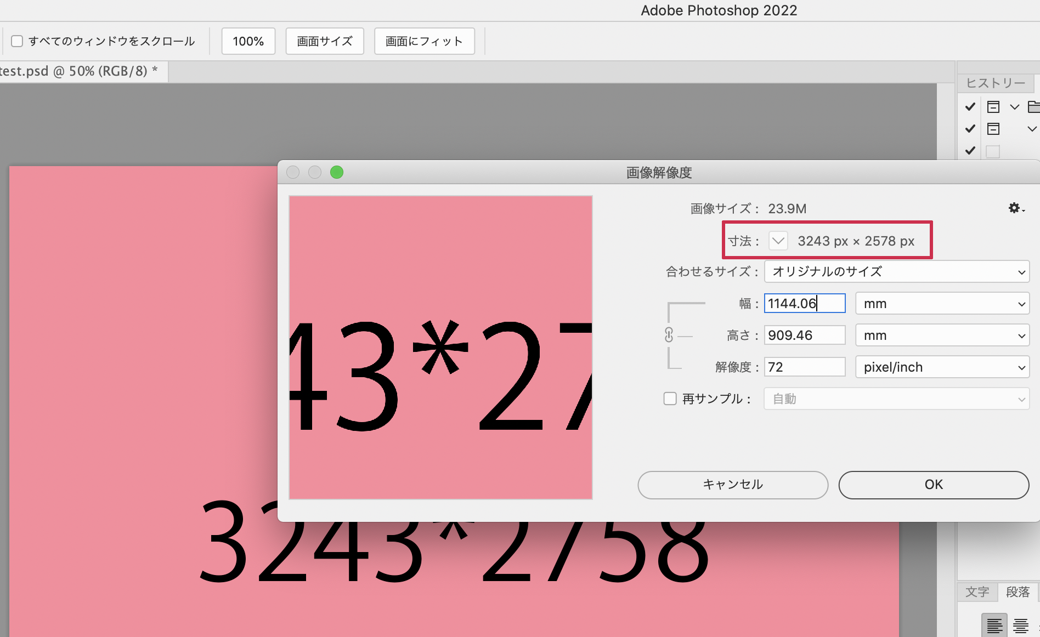
Task: Click the dialog toggle icon in the first action row
Action: click(993, 106)
